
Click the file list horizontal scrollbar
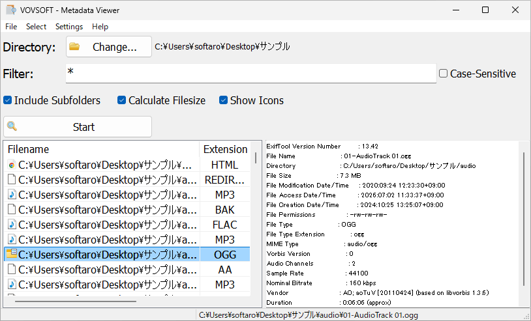76,301
